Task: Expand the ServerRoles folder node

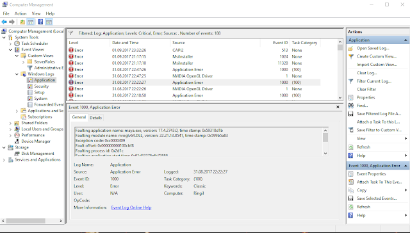Action: 23,62
